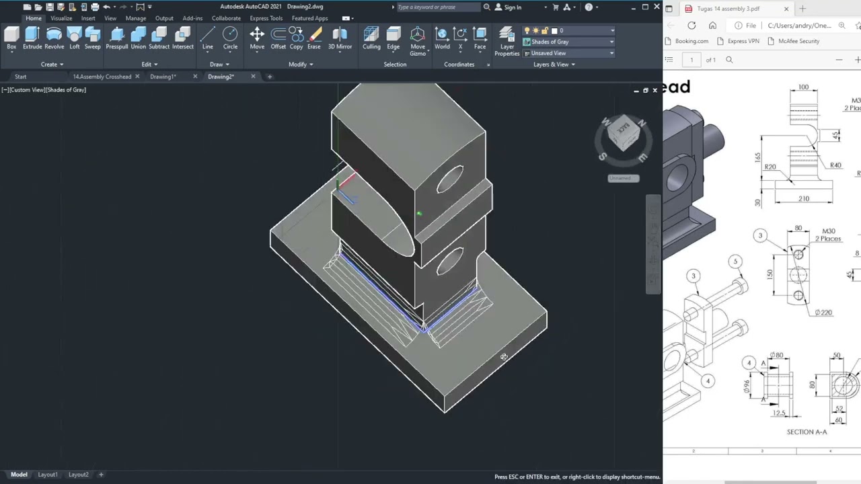
Task: Expand the Create panel flyout
Action: tap(52, 65)
